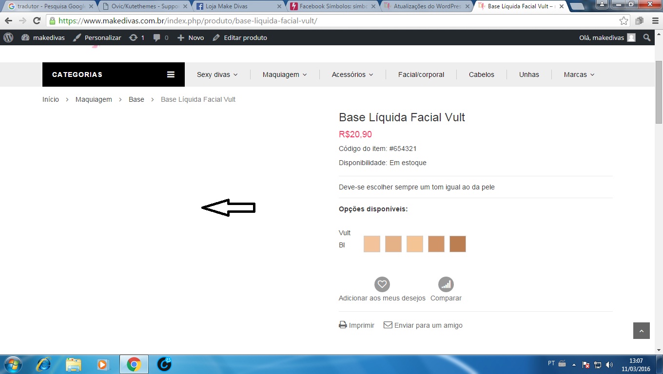Open the comments bubble in the admin bar
The image size is (663, 374).
[x=160, y=37]
